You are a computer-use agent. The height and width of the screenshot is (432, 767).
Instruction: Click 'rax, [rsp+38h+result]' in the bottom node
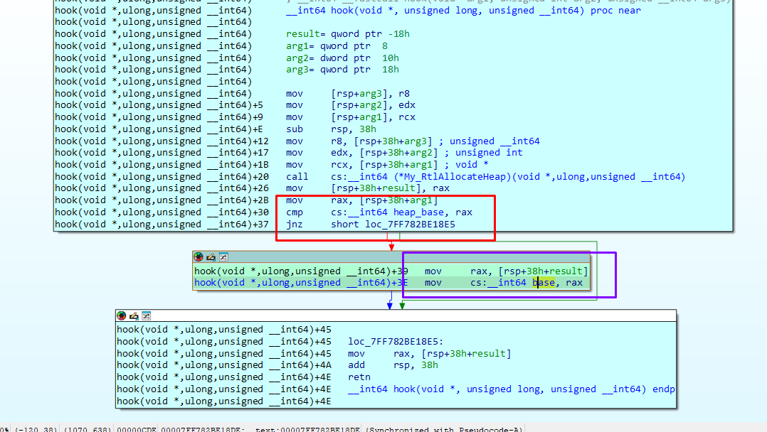point(452,353)
